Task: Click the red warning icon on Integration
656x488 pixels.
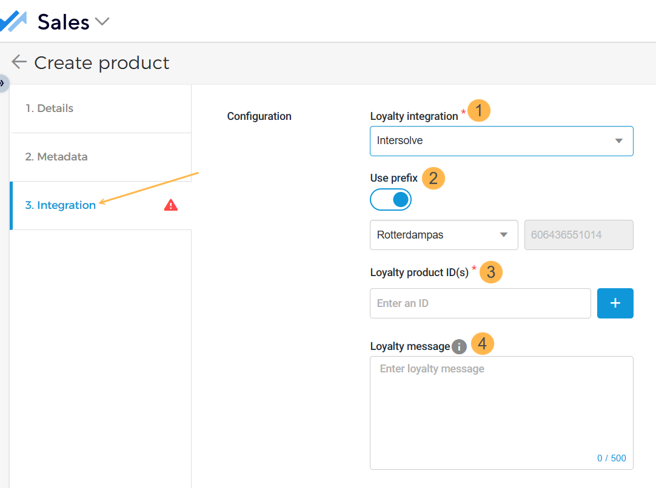Action: coord(171,205)
